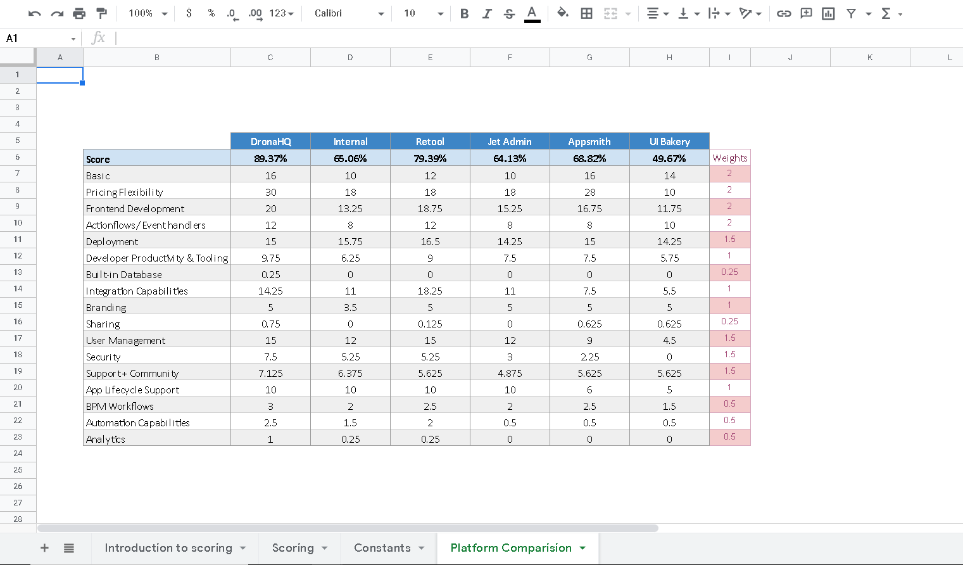Click the Appsmith header cell
This screenshot has height=565, width=963.
click(x=589, y=141)
